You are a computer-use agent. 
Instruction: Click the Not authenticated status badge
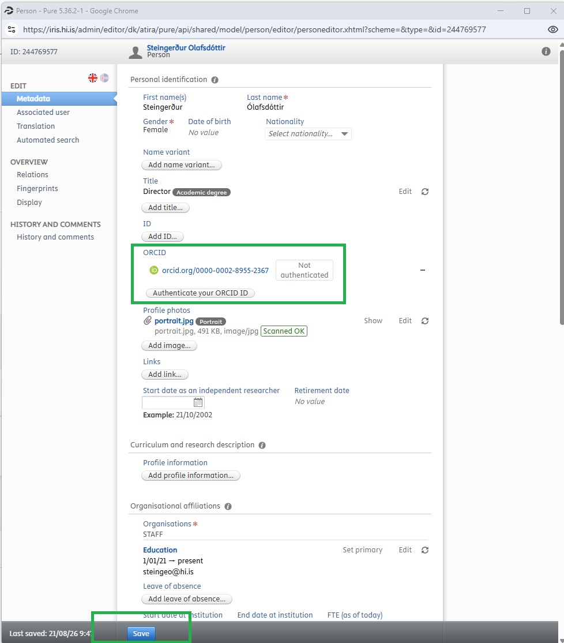pos(304,270)
